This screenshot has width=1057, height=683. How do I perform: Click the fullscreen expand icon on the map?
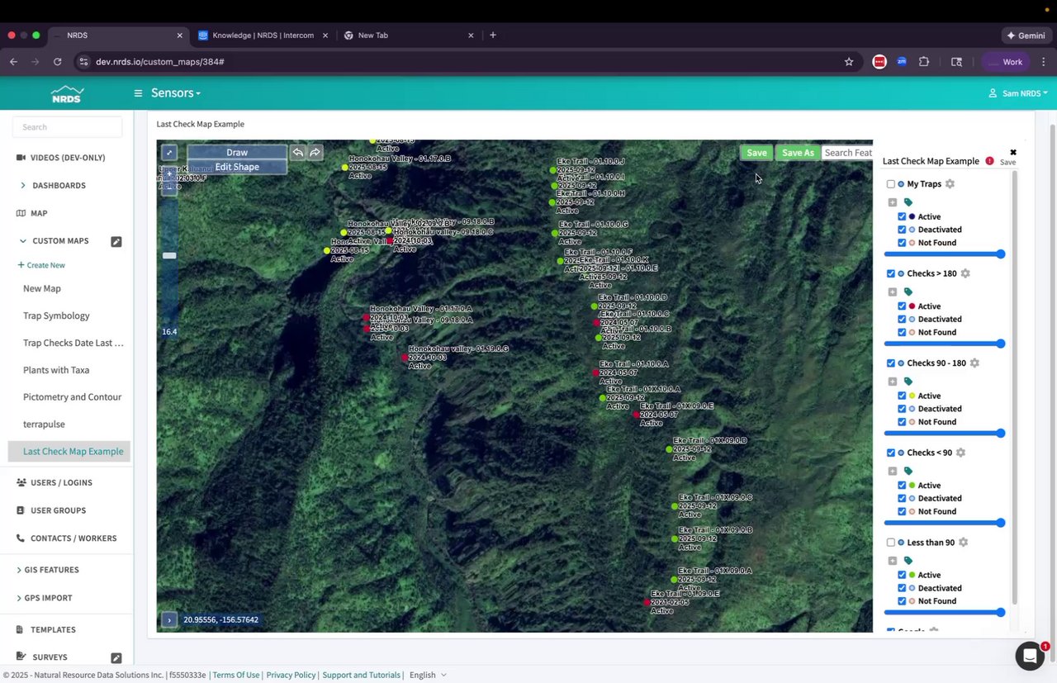pyautogui.click(x=168, y=153)
